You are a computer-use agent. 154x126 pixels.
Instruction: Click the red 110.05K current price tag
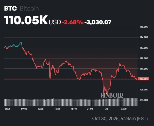click(143, 79)
